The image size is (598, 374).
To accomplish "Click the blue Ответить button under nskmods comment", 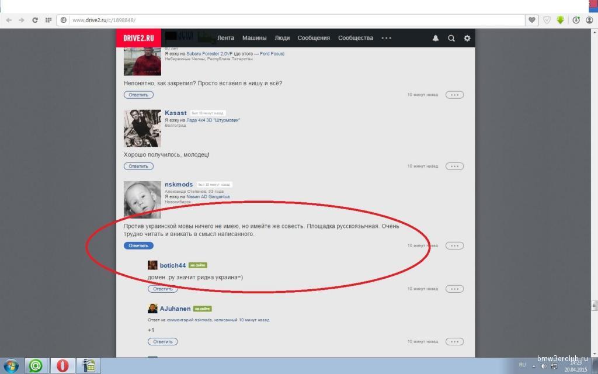I will point(138,245).
